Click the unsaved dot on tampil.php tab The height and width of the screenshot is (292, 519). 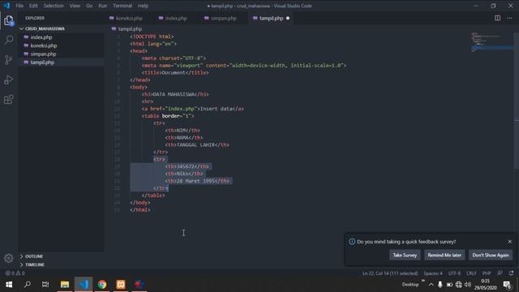tap(288, 18)
